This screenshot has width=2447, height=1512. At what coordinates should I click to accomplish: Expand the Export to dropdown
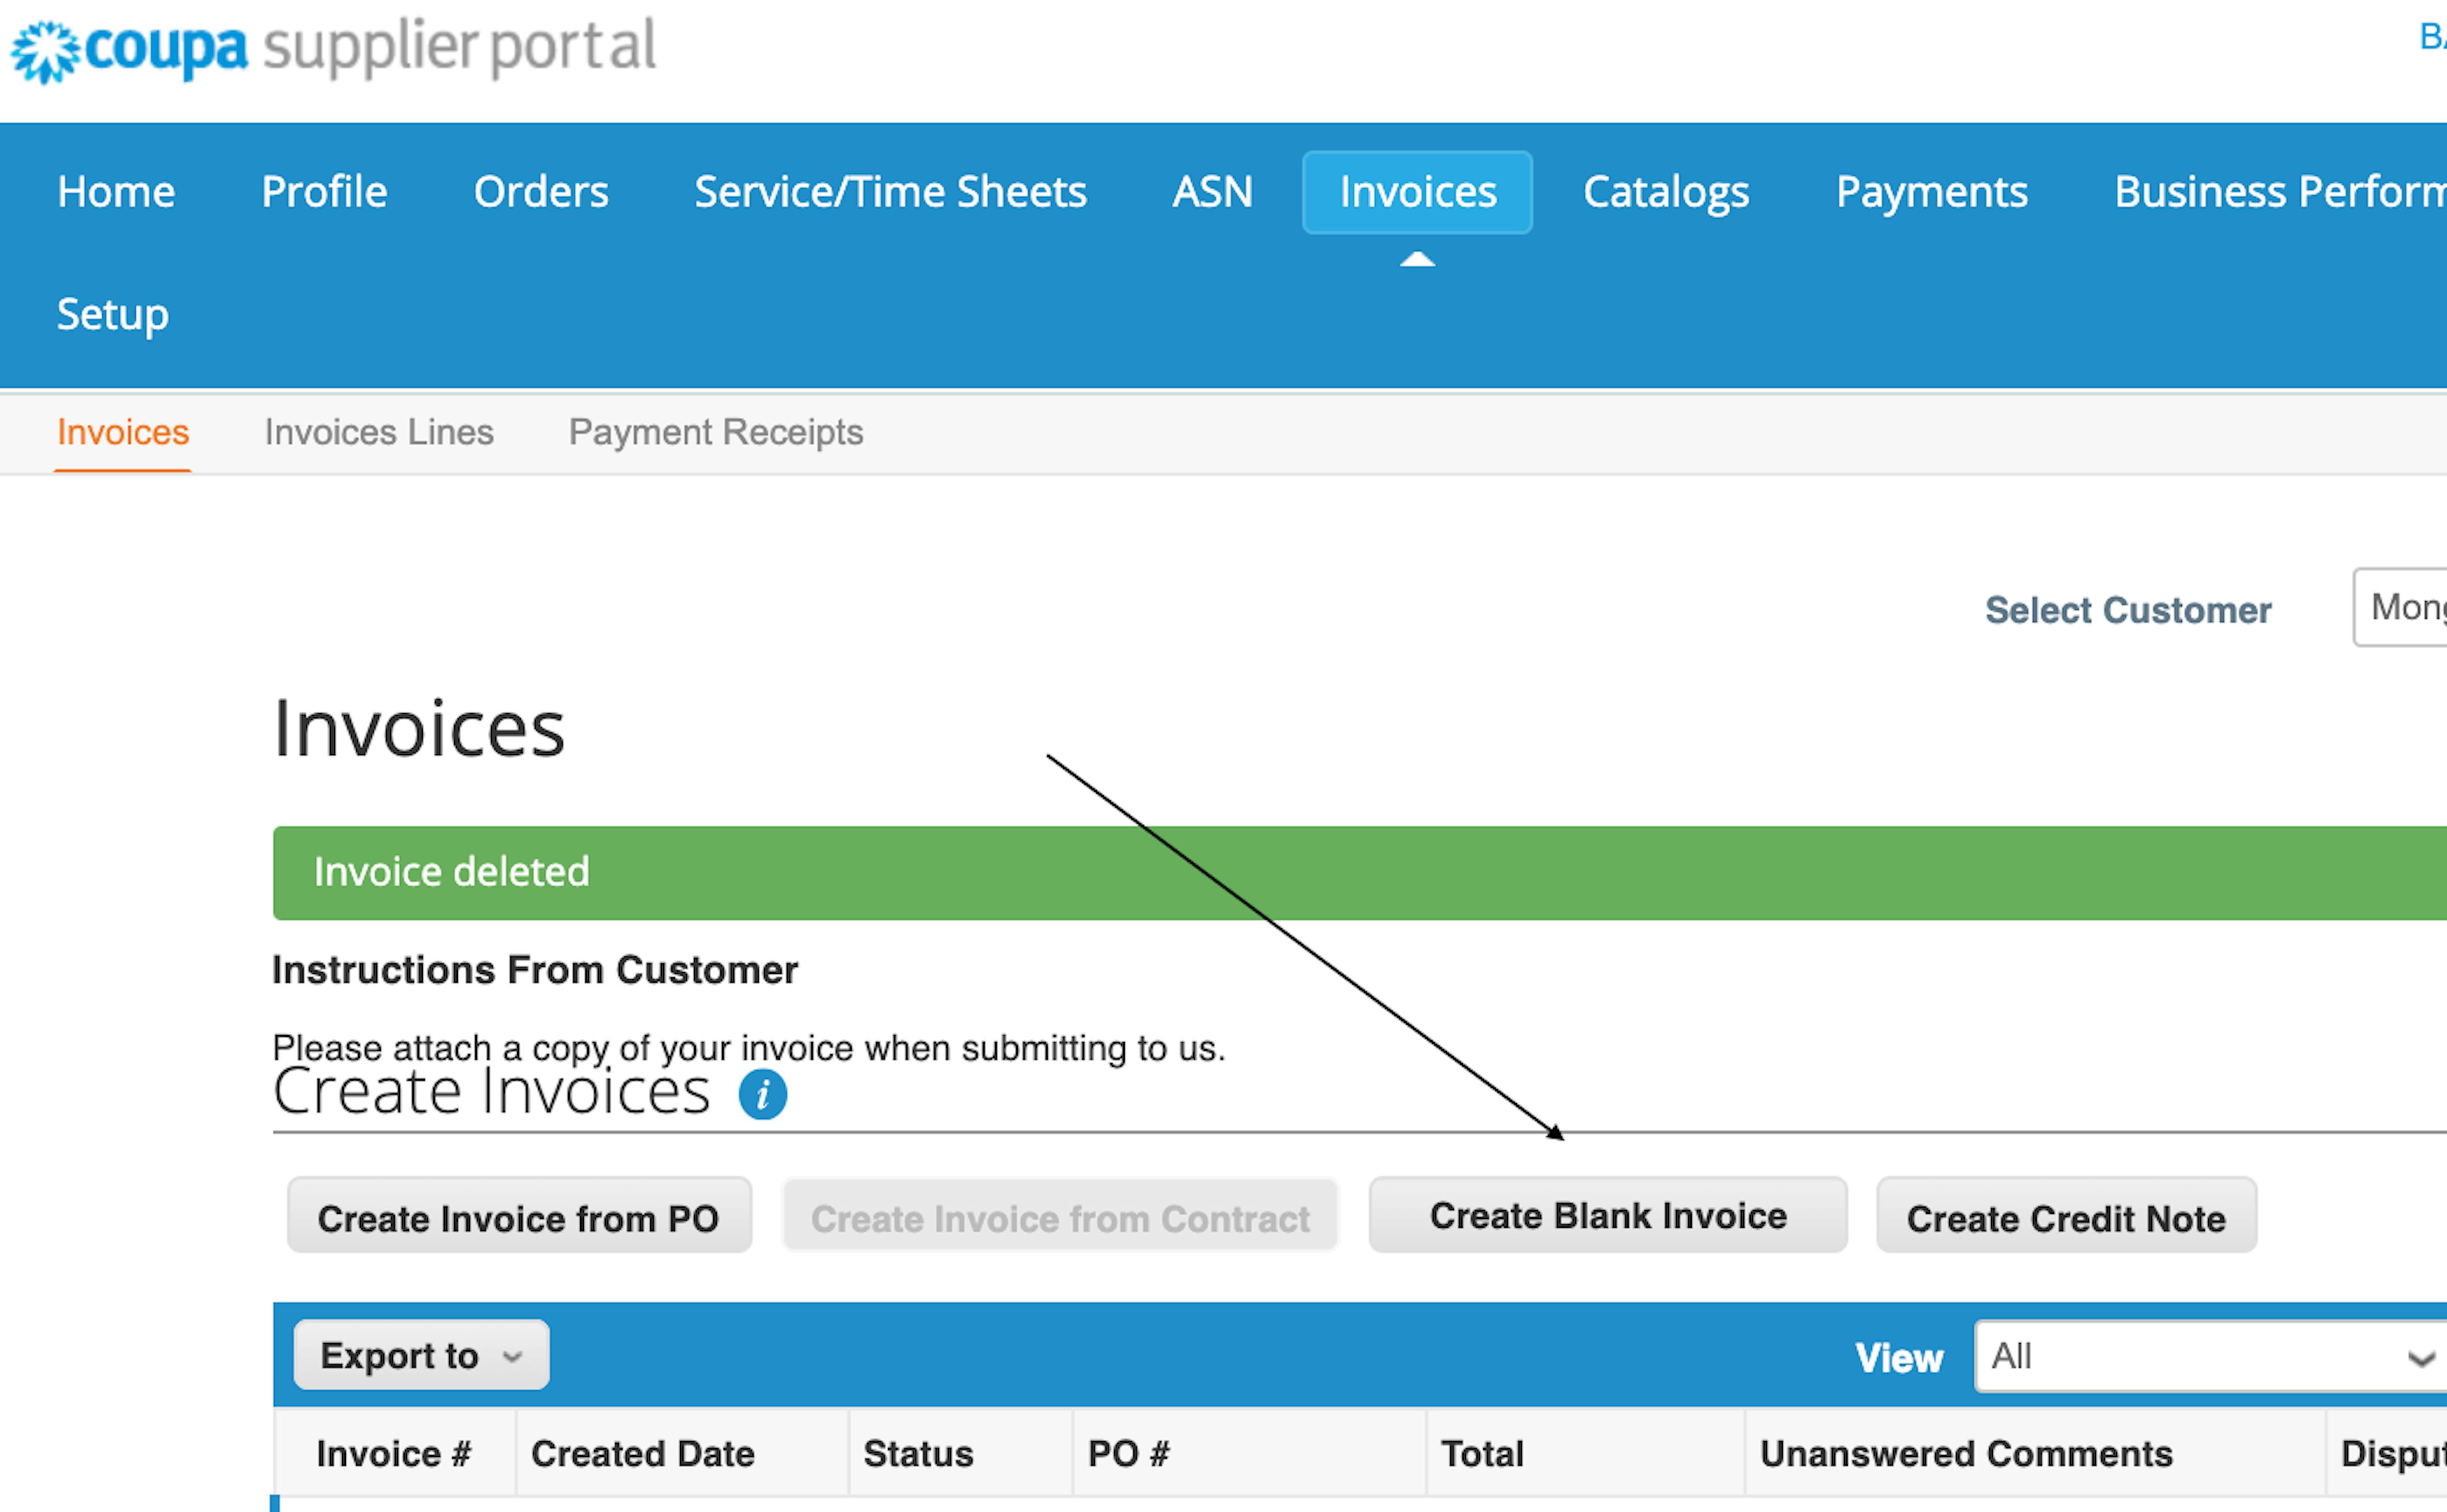pos(421,1355)
